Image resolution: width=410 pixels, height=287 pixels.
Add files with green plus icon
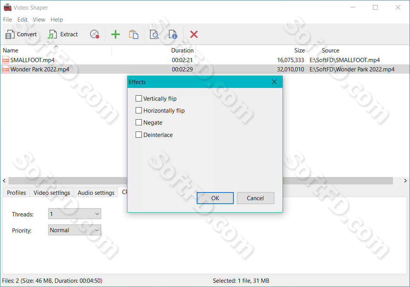pos(115,34)
